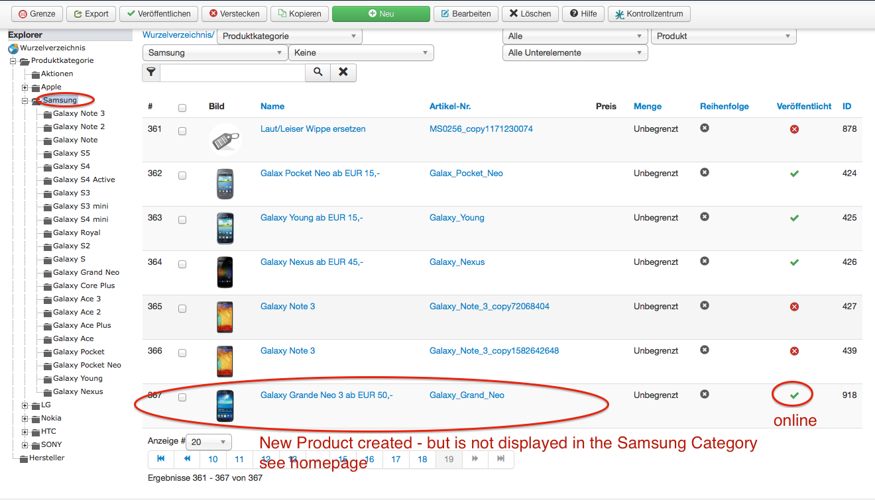
Task: Go to previous page of results
Action: tap(187, 459)
